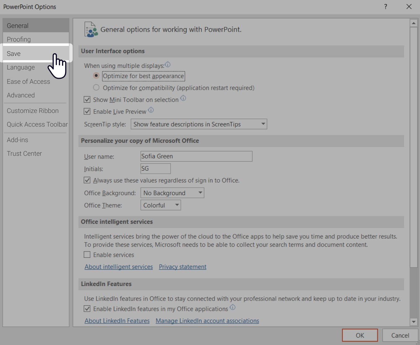Screen dimensions: 420x345
Task: Open the ScreenTip style dropdown
Action: pos(199,124)
